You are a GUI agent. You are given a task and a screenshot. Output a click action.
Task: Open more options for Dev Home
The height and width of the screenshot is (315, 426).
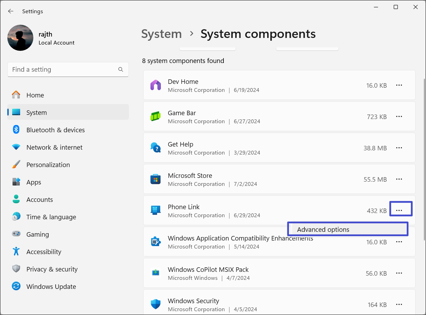coord(399,85)
